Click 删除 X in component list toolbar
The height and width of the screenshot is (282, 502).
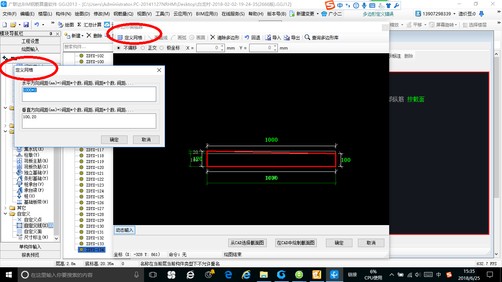[94, 36]
